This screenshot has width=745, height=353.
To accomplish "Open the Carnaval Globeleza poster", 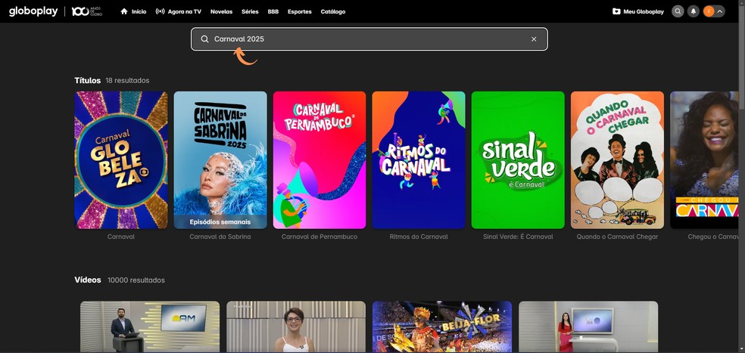I will [121, 160].
